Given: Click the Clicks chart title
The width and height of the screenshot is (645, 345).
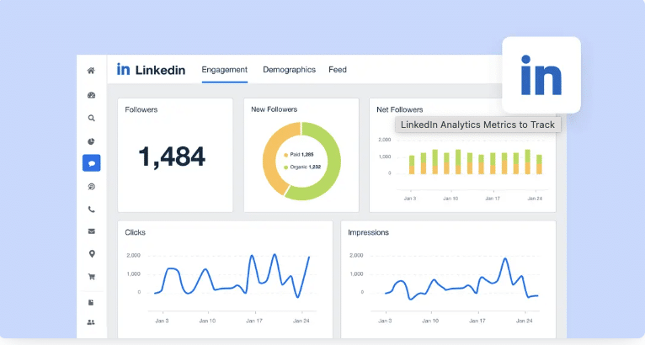Looking at the screenshot, I should tap(135, 232).
